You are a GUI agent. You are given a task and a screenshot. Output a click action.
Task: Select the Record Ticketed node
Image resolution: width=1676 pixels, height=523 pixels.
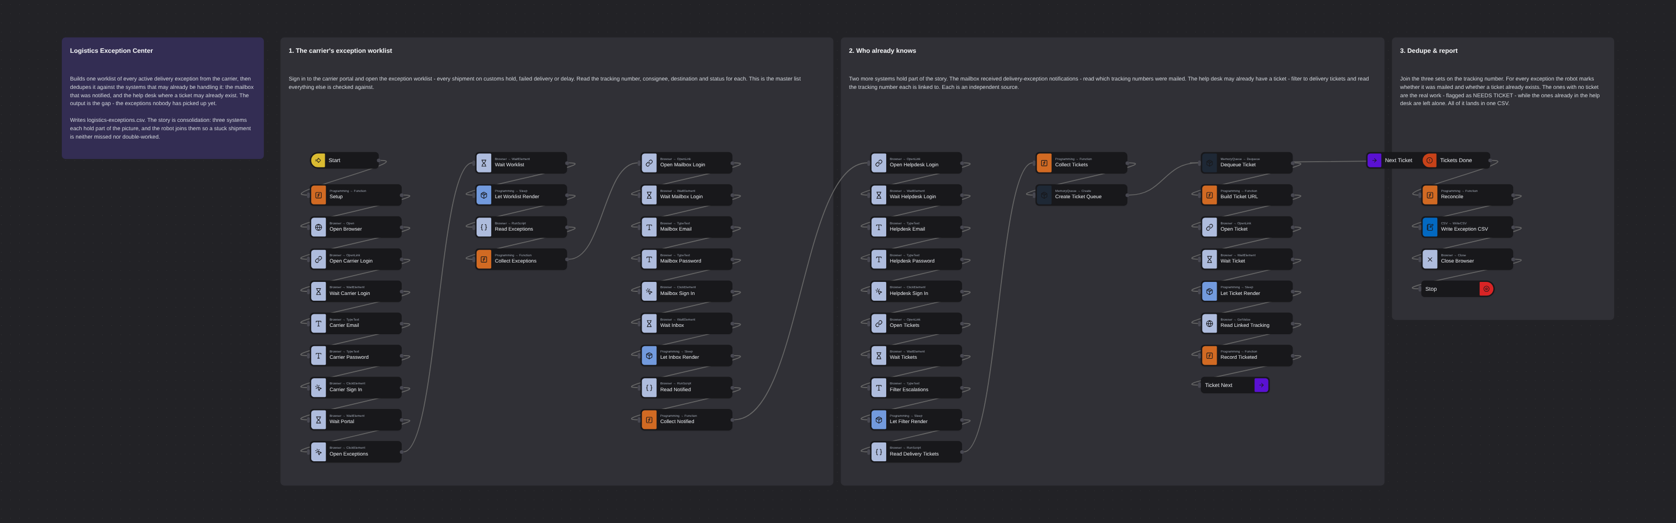[1247, 356]
